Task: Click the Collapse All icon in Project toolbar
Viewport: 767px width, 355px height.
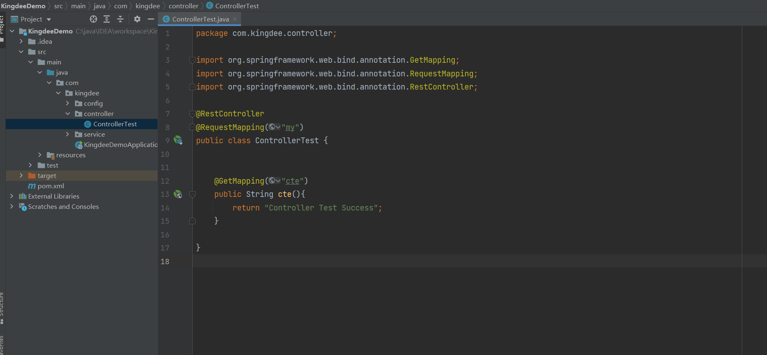Action: [120, 19]
